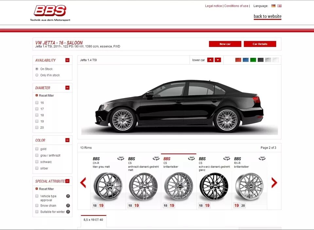Collapse the Availability panel
314x230 pixels.
[x=67, y=60]
